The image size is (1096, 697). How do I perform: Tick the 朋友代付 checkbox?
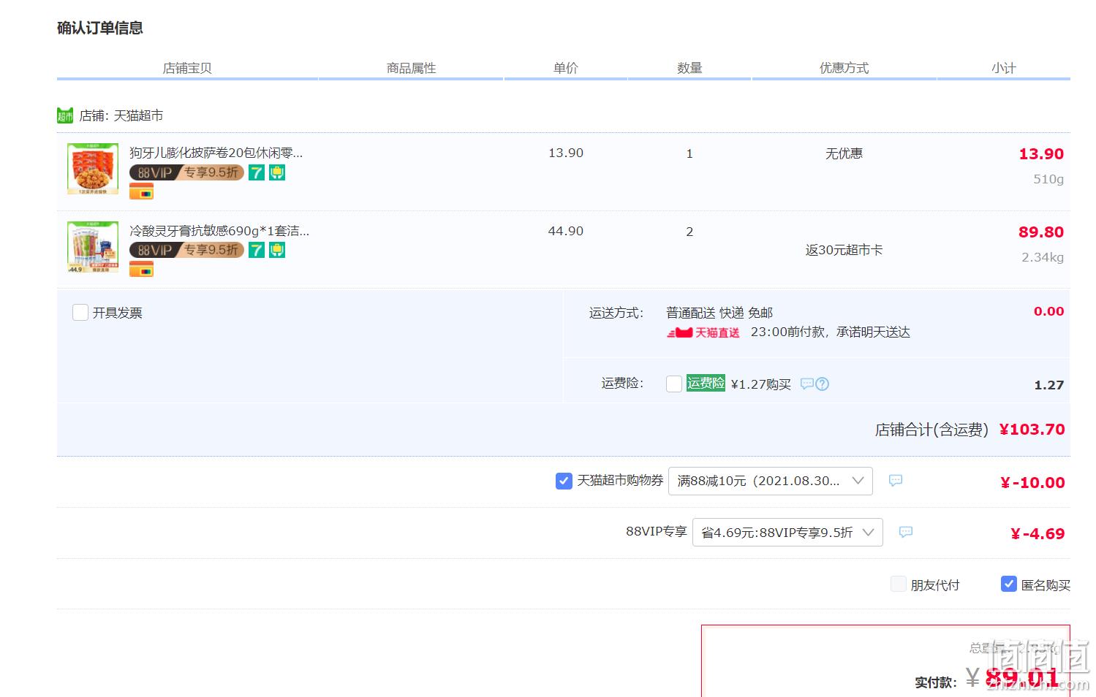tap(899, 584)
